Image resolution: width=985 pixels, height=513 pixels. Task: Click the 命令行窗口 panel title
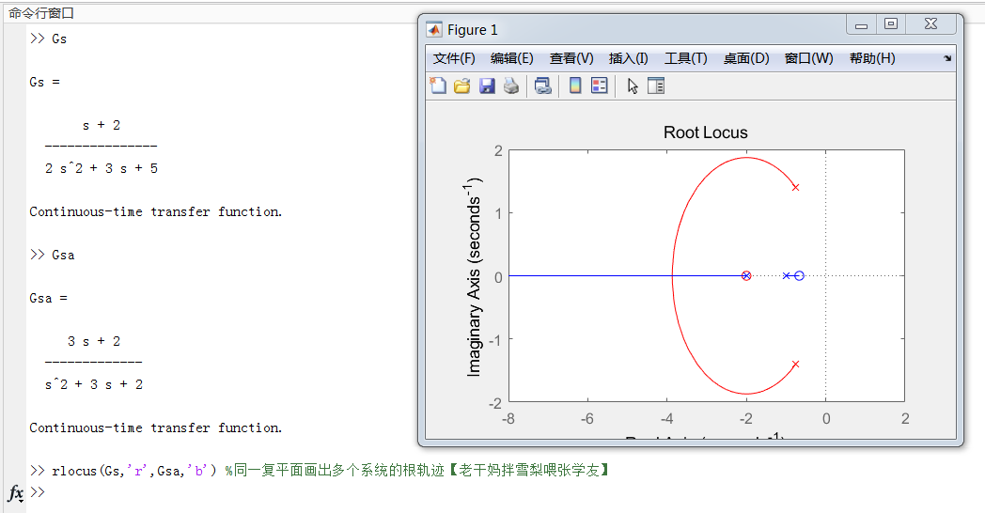(x=41, y=13)
